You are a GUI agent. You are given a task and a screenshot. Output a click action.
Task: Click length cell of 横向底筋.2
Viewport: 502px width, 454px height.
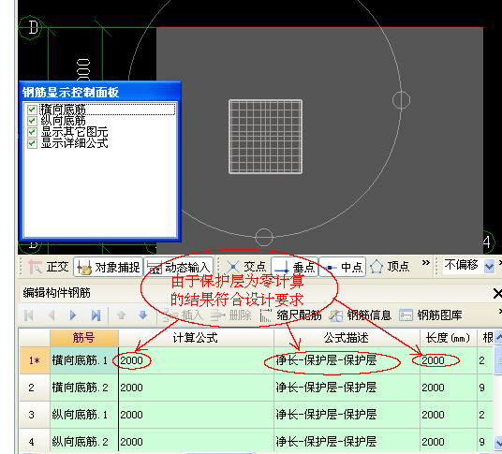click(x=449, y=388)
